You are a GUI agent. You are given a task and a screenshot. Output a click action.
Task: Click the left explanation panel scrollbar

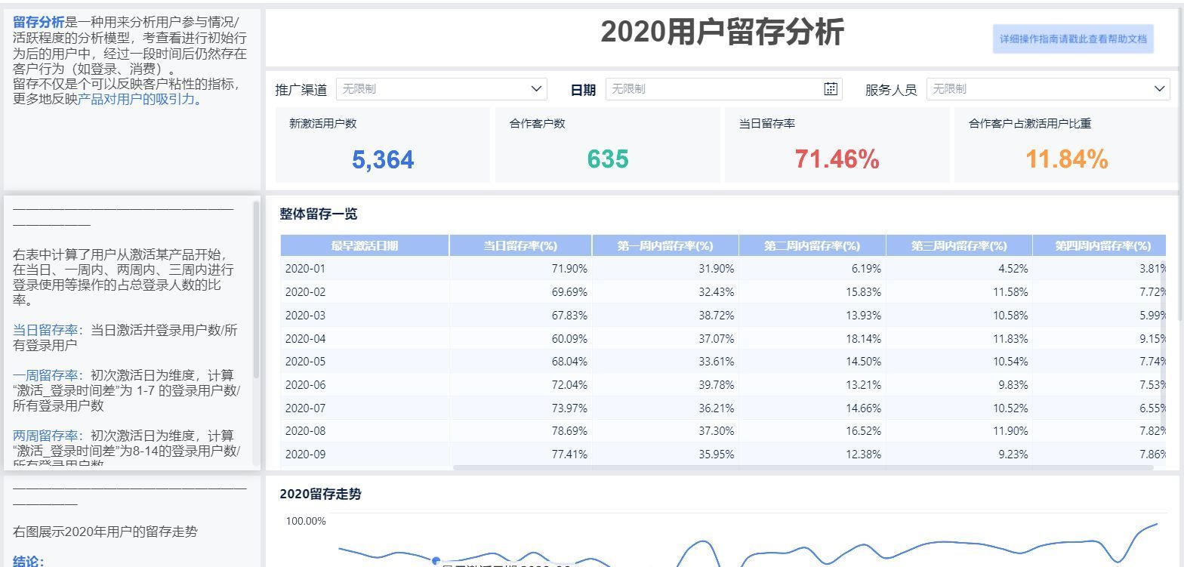pos(256,289)
